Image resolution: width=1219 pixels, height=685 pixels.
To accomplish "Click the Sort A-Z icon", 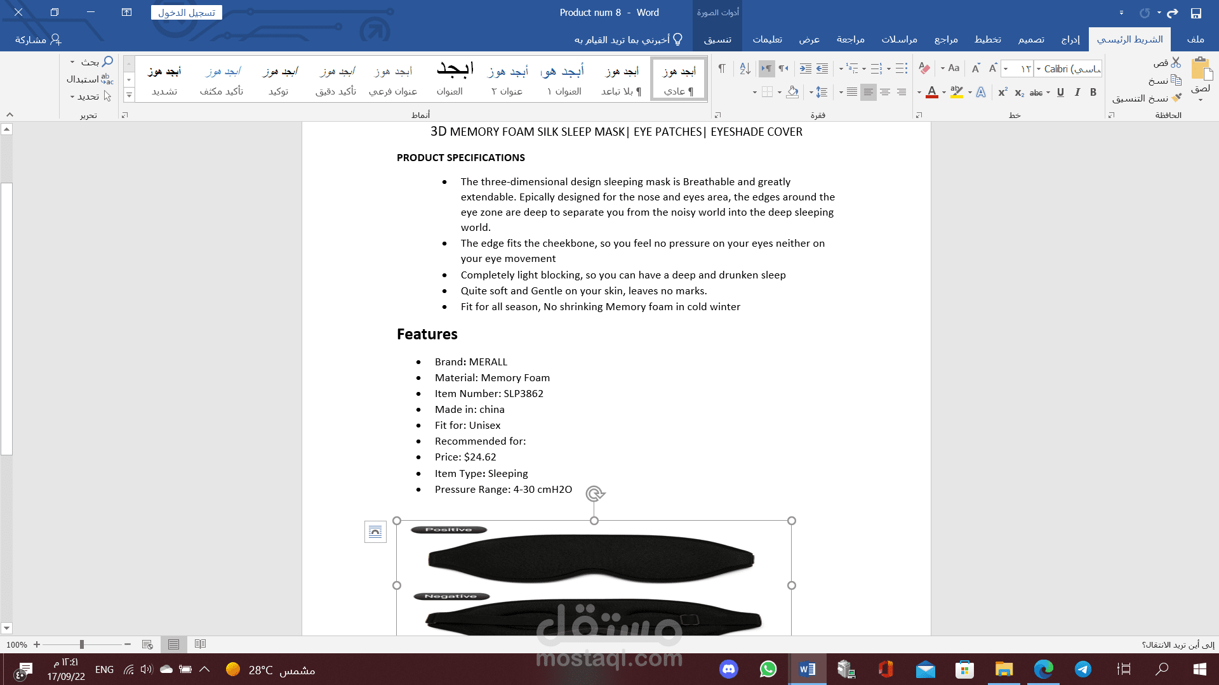I will tap(745, 68).
